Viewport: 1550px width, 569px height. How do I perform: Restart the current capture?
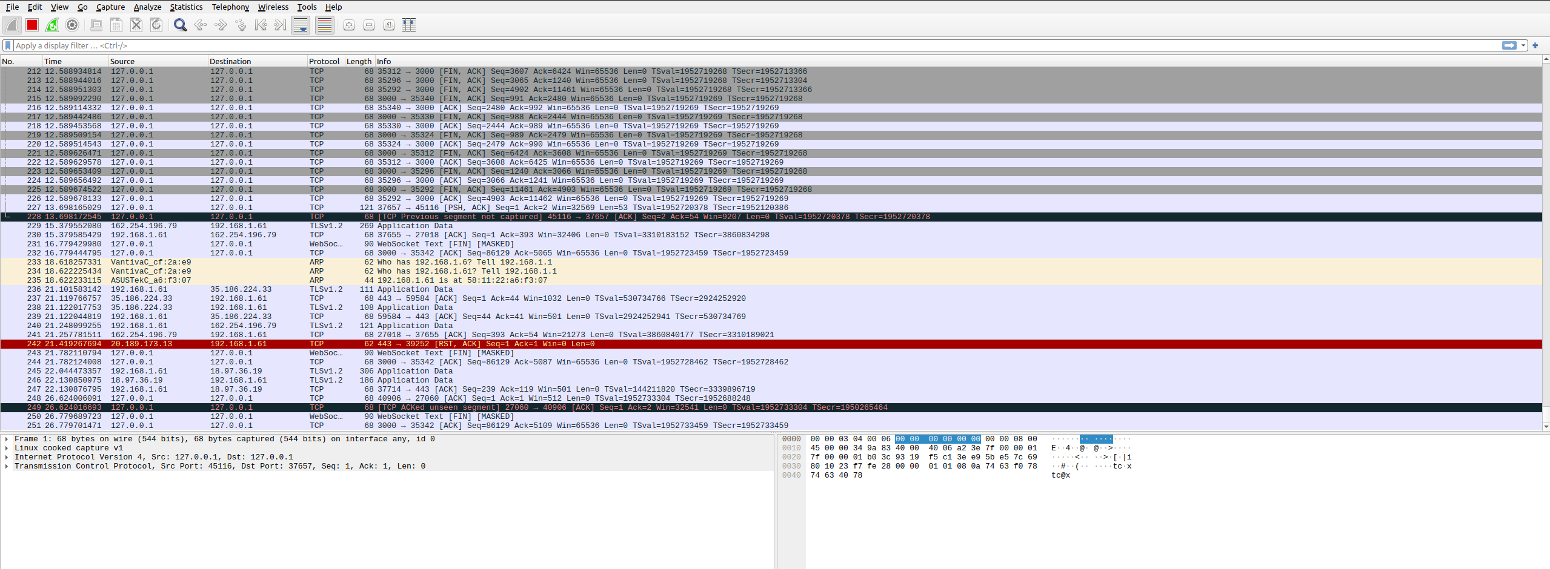click(x=52, y=25)
